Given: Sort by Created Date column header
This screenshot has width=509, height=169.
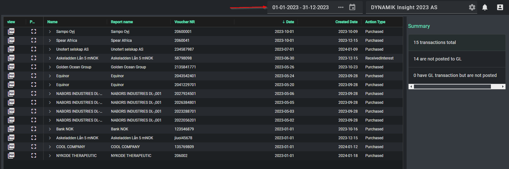Looking at the screenshot, I should (346, 22).
